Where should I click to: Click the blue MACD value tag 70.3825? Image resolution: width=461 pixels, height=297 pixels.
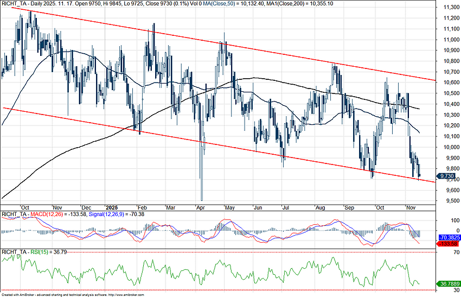(449, 238)
